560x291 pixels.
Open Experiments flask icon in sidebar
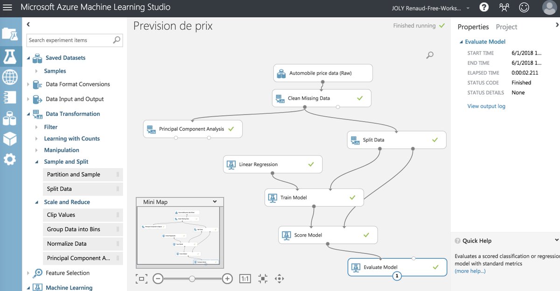(x=10, y=56)
